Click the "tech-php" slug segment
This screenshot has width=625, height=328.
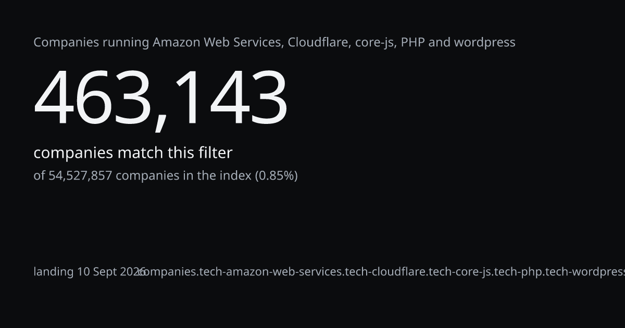[x=518, y=272]
